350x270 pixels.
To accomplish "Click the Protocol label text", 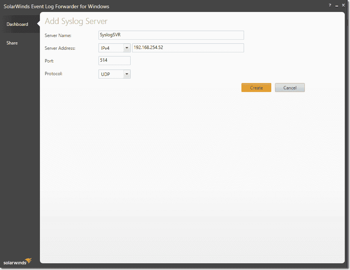I will [x=54, y=74].
